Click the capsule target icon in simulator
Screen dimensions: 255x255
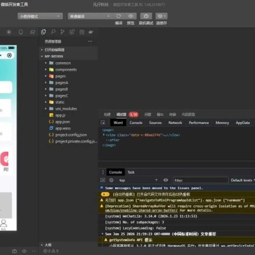[10, 55]
